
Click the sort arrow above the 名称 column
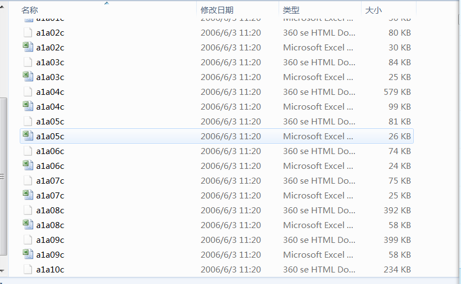(x=107, y=3)
